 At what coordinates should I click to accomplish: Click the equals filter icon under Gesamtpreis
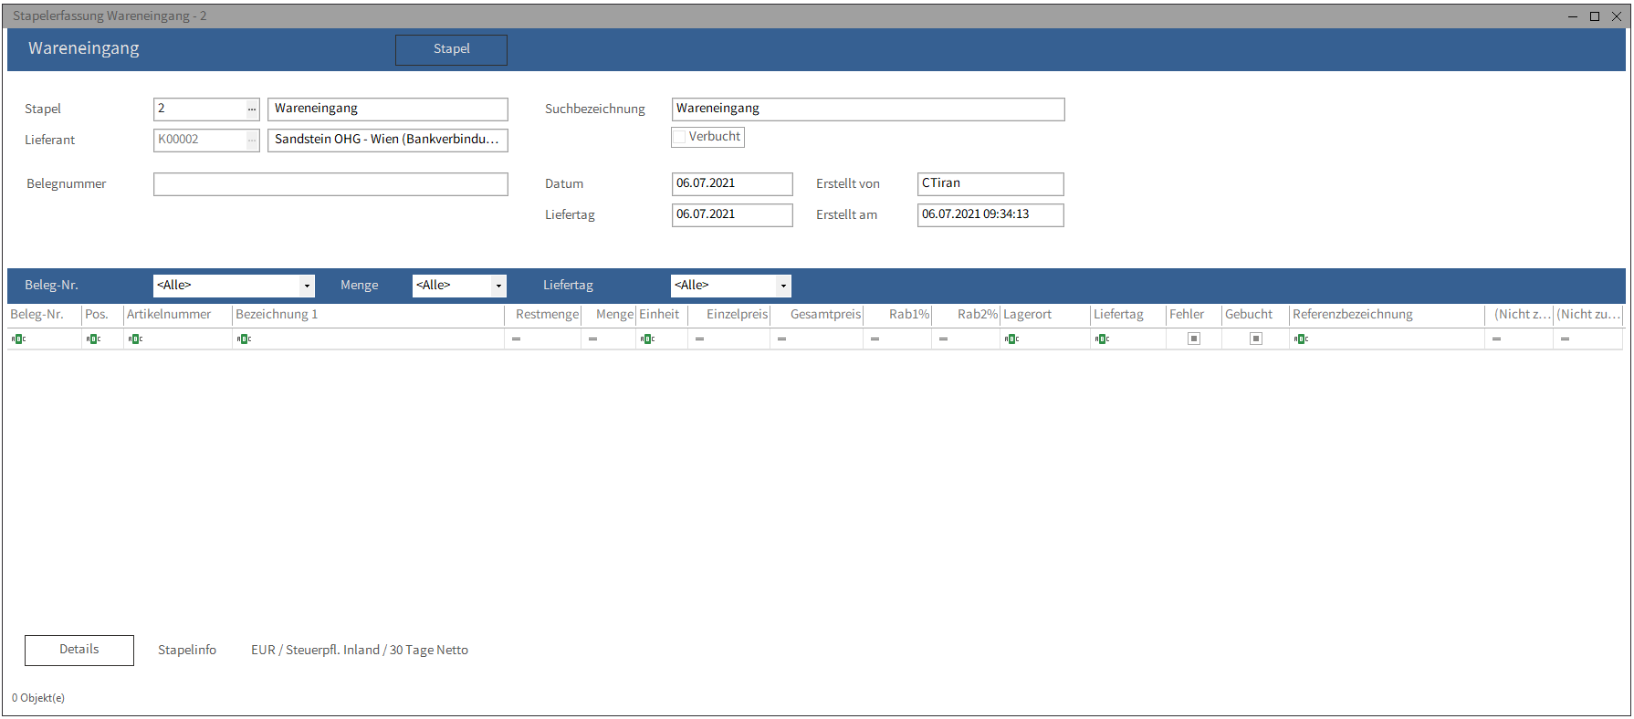(781, 339)
